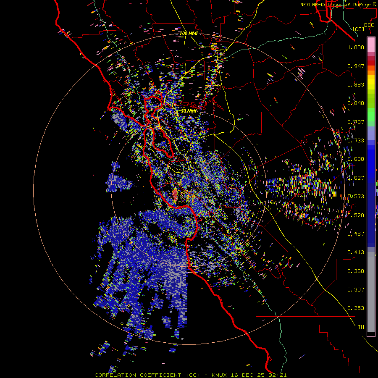Screen dimensions: 378x378
Task: Click the 50 NMI range ring label
Action: pyautogui.click(x=189, y=111)
